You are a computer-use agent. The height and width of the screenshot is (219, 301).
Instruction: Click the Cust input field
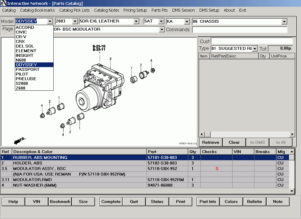pos(252,41)
